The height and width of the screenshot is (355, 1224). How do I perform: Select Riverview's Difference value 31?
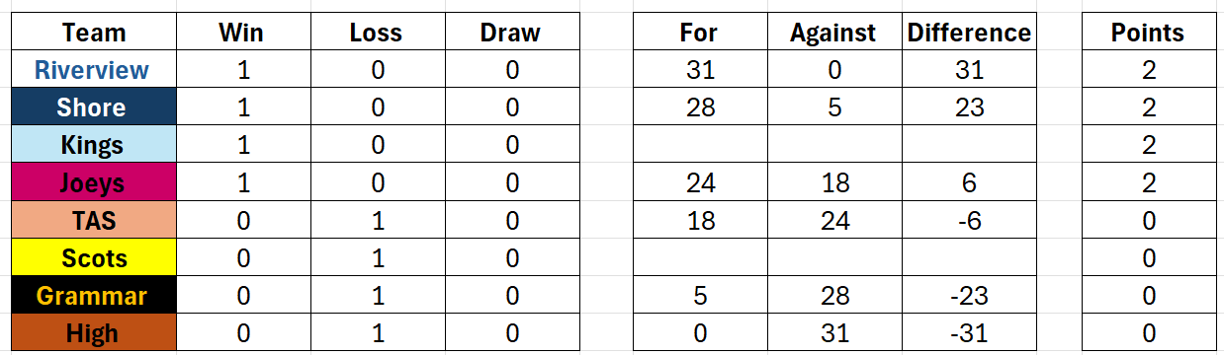(x=969, y=70)
